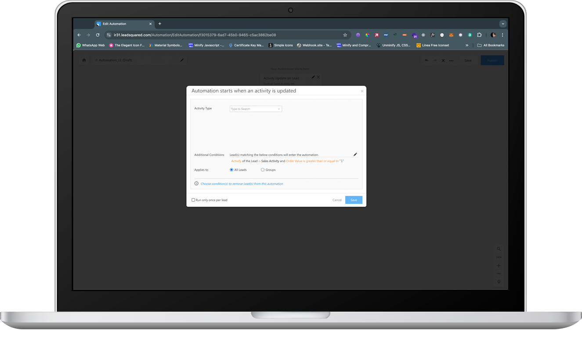Viewport: 582px width, 342px height.
Task: Rename Automation_11 using the pencil icon
Action: pyautogui.click(x=182, y=60)
